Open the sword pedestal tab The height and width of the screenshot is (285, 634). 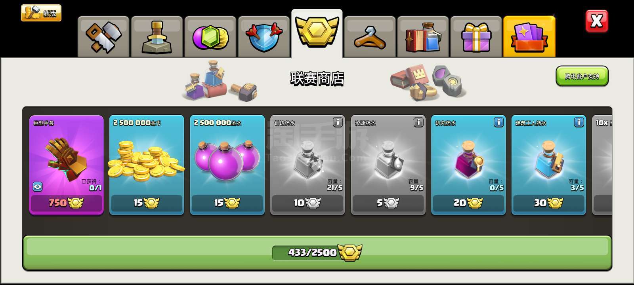(157, 37)
